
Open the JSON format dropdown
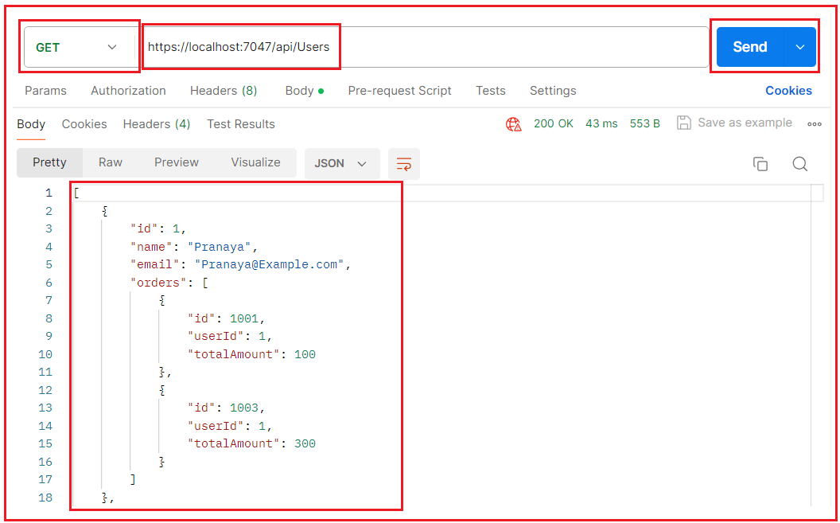[x=342, y=163]
